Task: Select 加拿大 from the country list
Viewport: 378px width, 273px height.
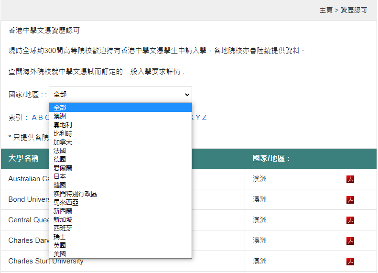Action: point(120,142)
